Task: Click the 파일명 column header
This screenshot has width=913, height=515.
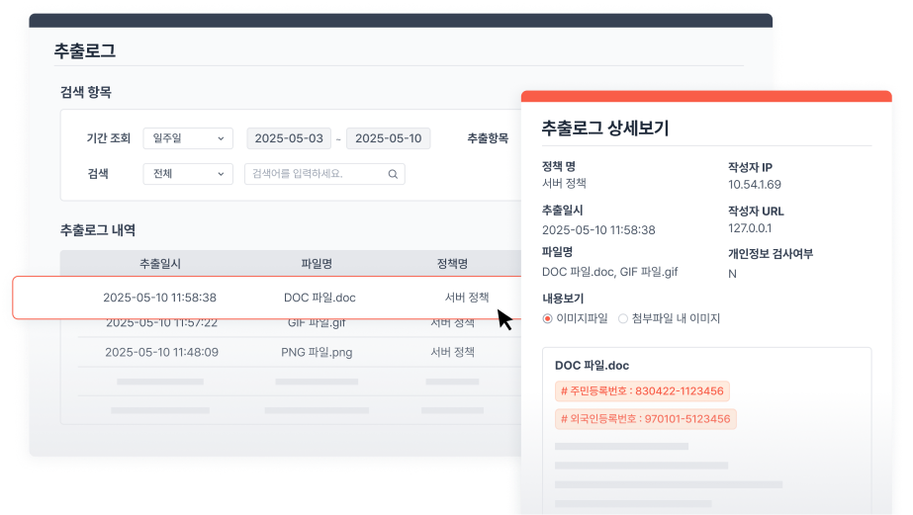Action: coord(317,264)
